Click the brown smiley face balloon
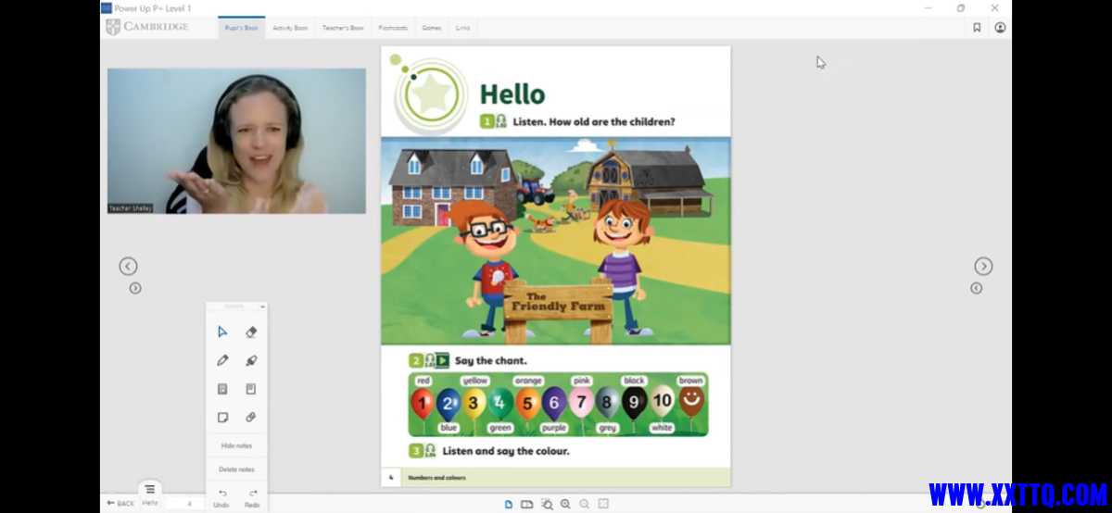Screen dimensions: 1112x513 691,401
